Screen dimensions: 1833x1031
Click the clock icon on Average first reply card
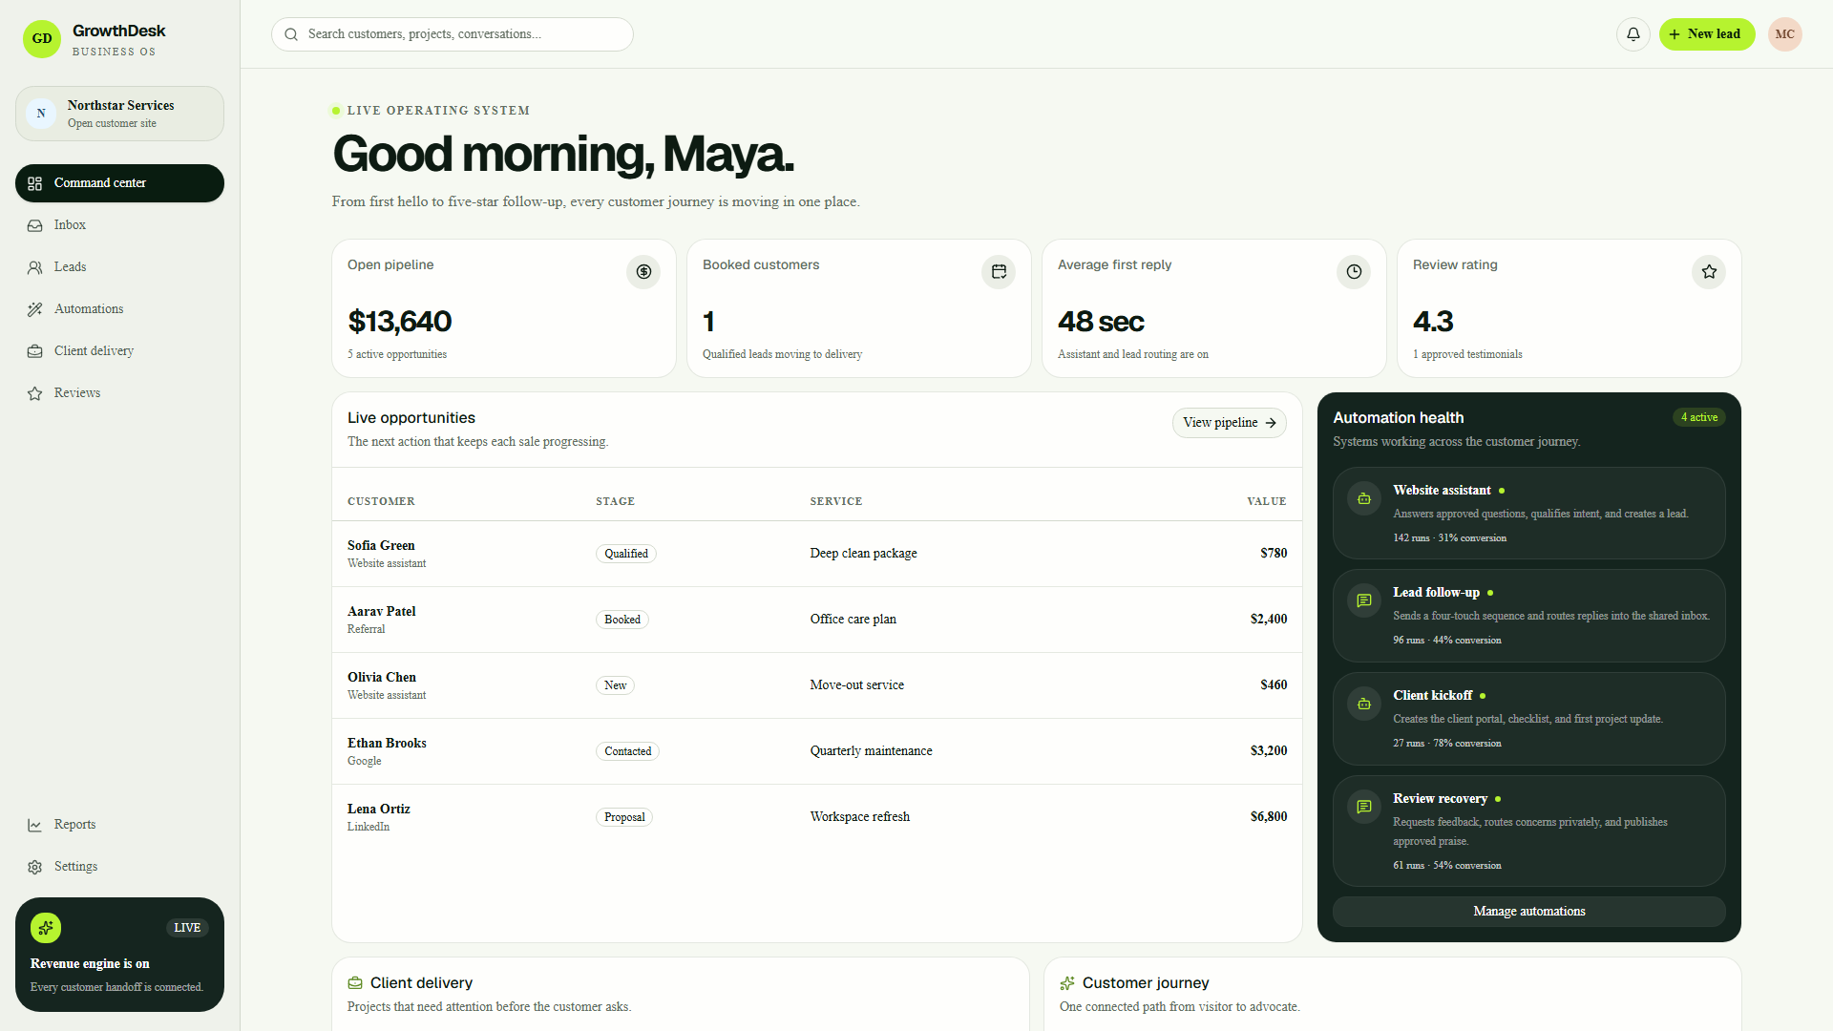click(x=1354, y=272)
